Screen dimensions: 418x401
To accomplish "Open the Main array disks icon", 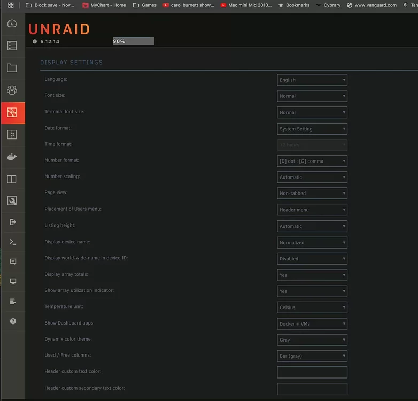I will (x=12, y=45).
